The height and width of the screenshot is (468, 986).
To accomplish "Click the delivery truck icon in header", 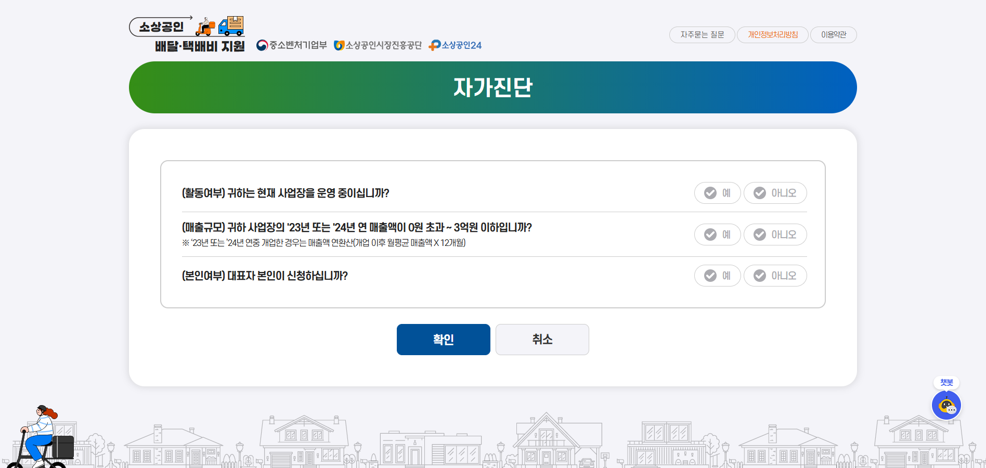I will coord(231,26).
